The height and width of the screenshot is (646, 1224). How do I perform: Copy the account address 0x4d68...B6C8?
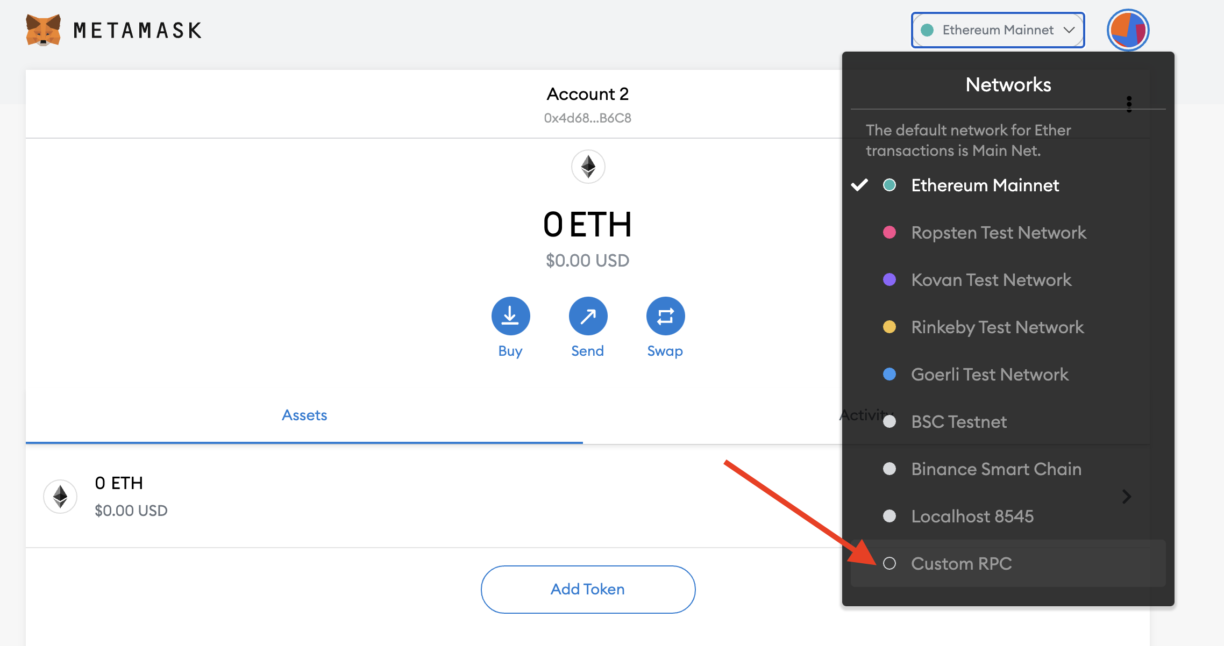pyautogui.click(x=587, y=118)
